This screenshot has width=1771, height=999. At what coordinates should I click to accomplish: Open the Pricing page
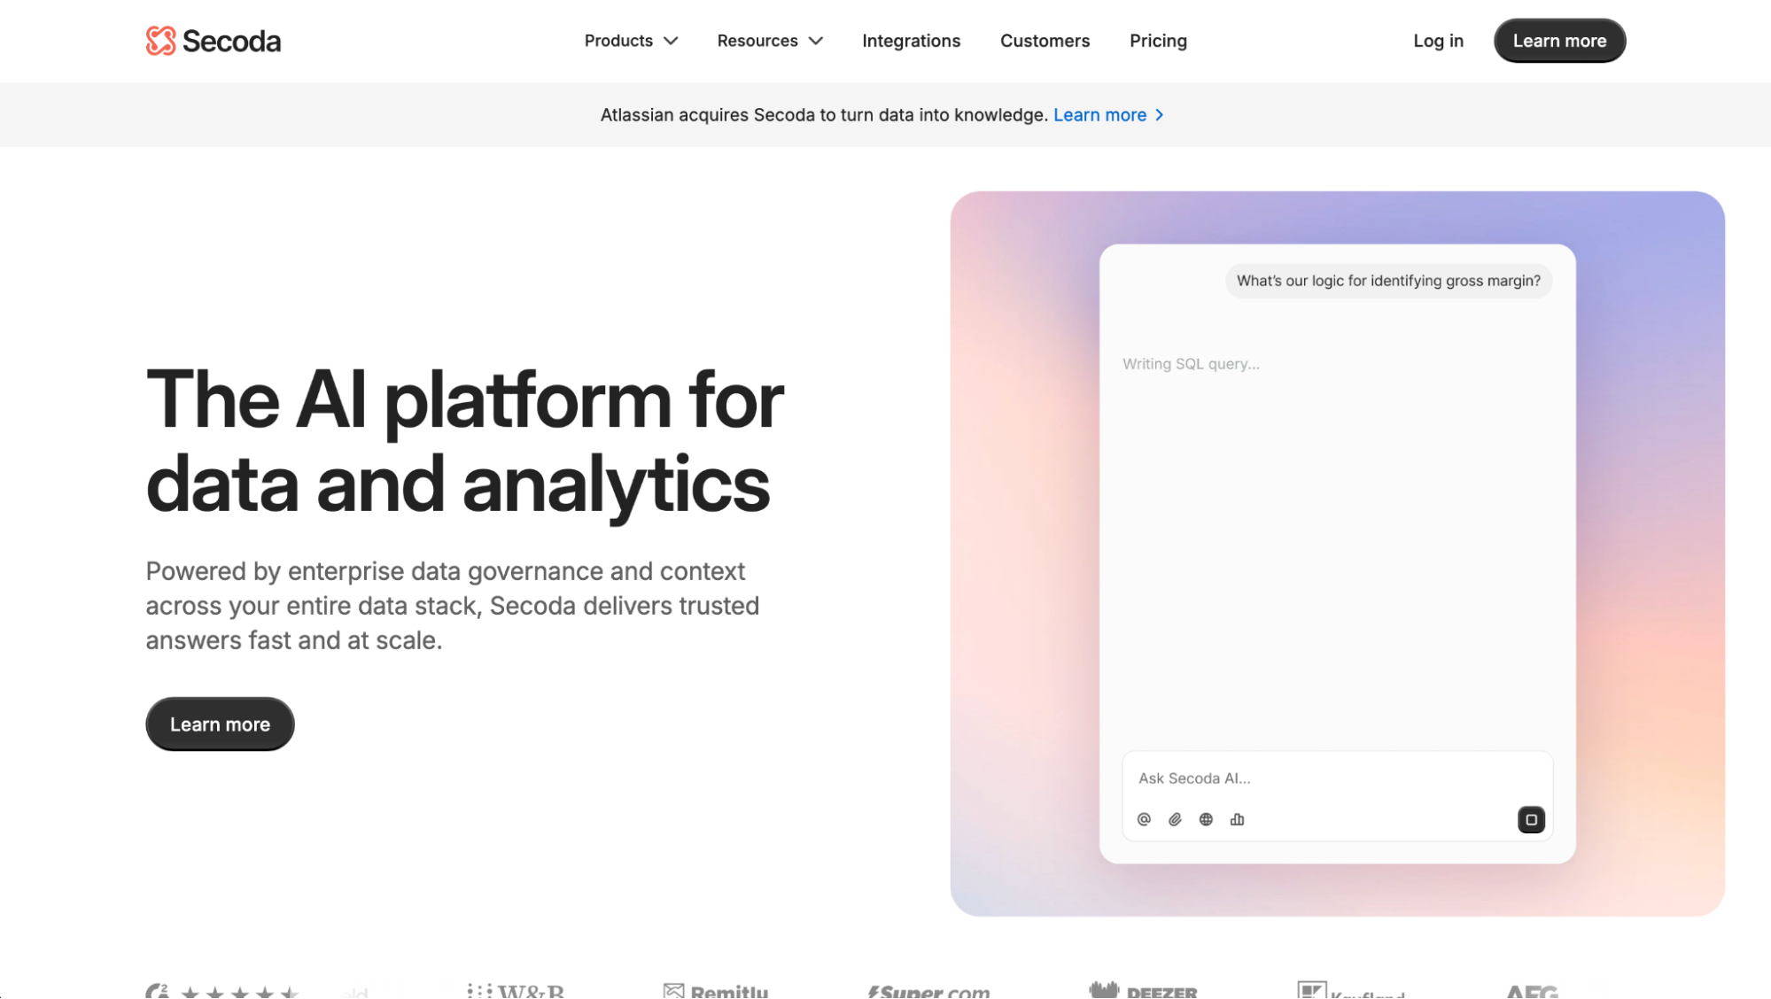[x=1158, y=41]
